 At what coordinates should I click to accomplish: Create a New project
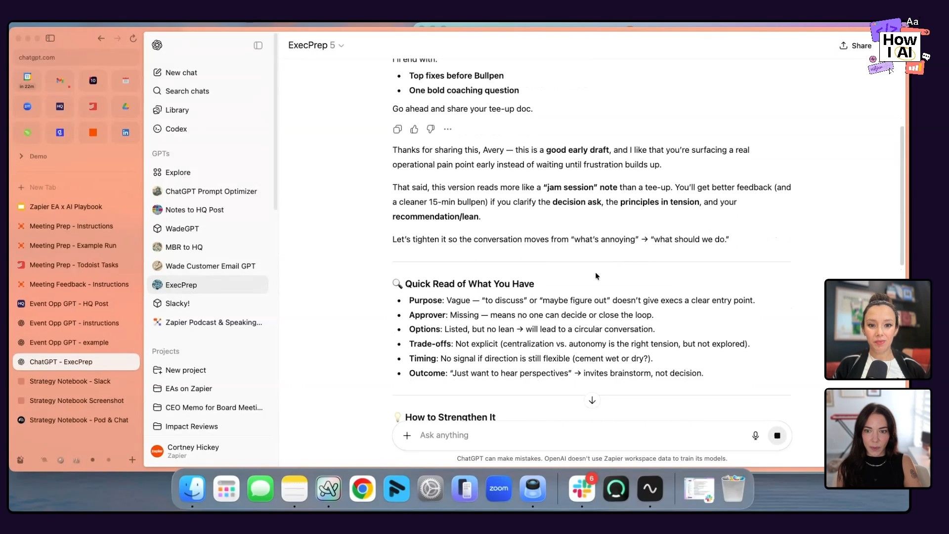[208, 370]
